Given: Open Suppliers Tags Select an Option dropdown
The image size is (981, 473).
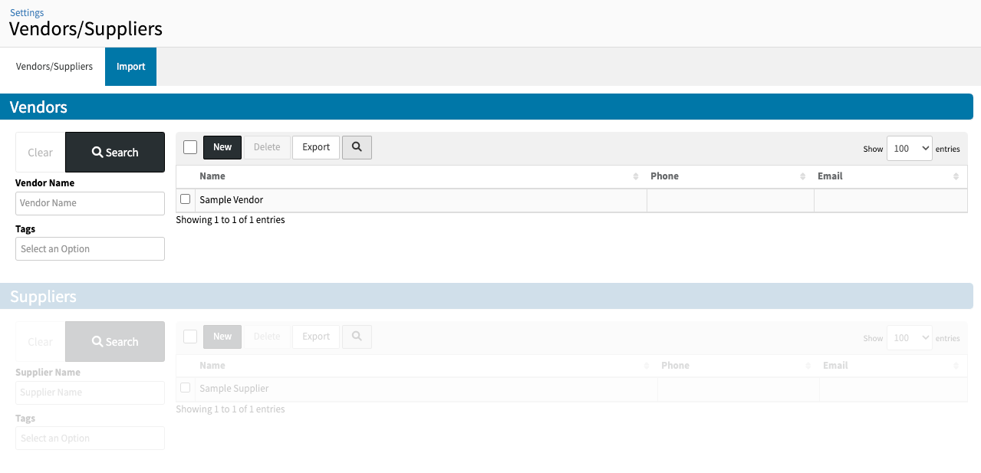Looking at the screenshot, I should coord(90,439).
